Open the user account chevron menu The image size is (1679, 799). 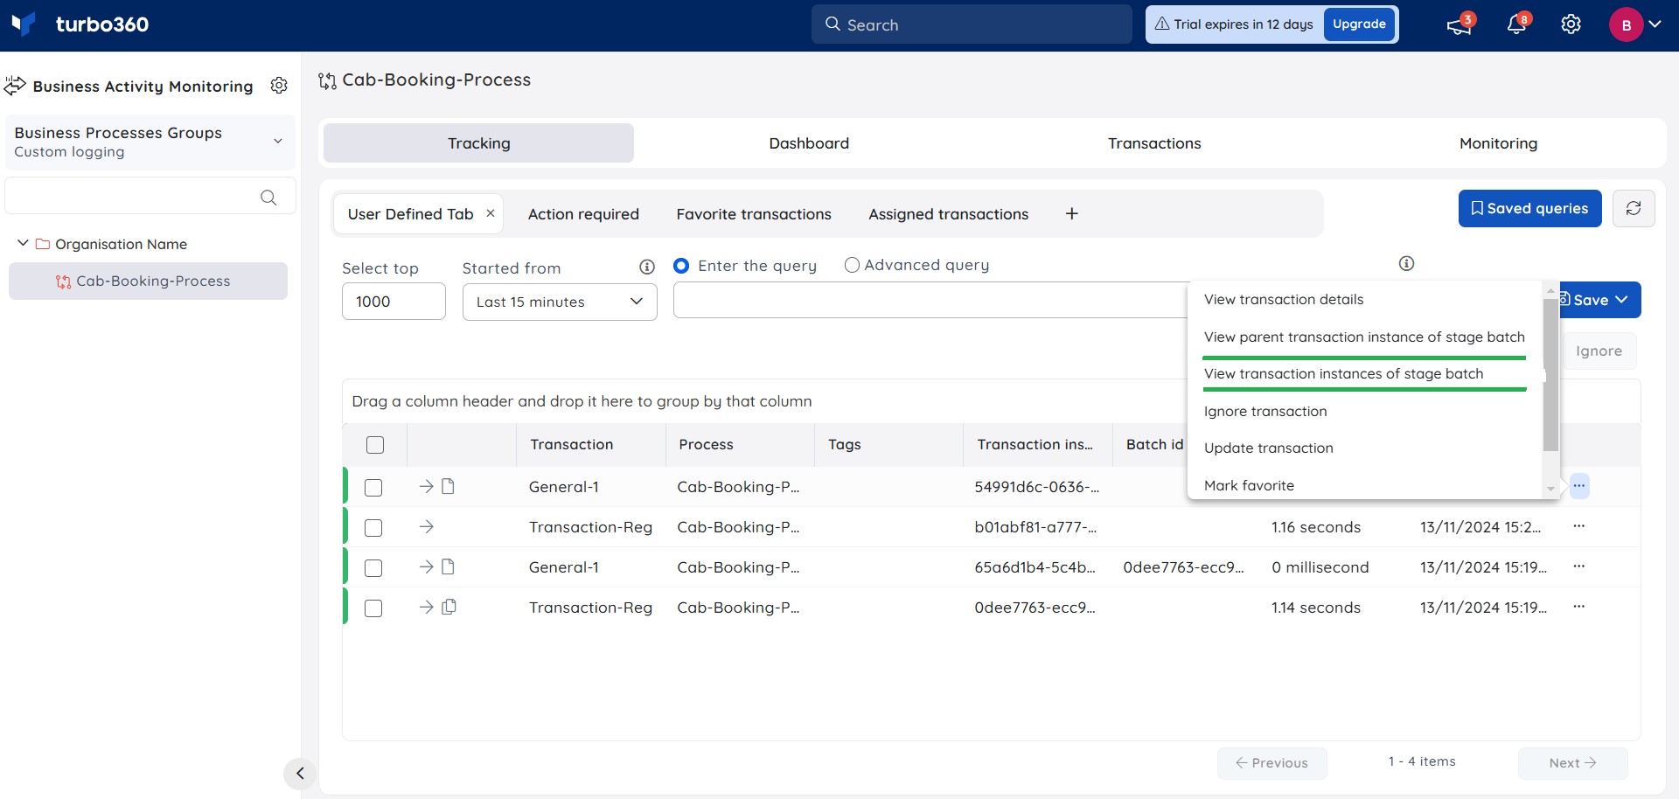1655,24
